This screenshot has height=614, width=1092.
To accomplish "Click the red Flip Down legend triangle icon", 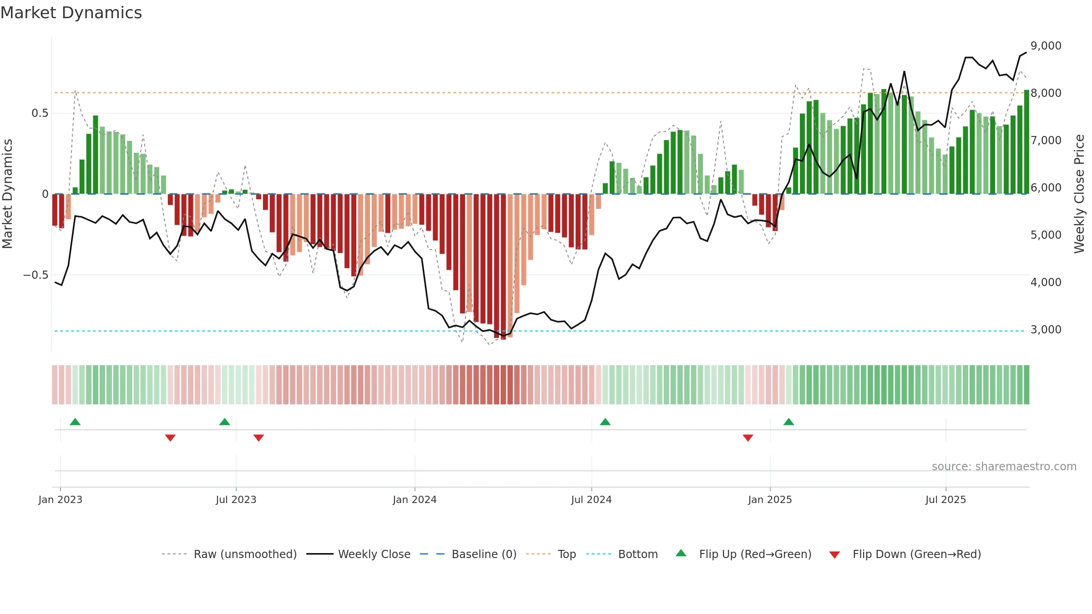I will coord(834,555).
